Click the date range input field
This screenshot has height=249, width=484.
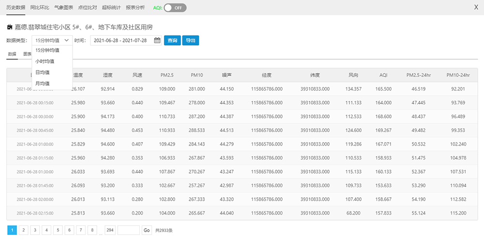point(121,41)
